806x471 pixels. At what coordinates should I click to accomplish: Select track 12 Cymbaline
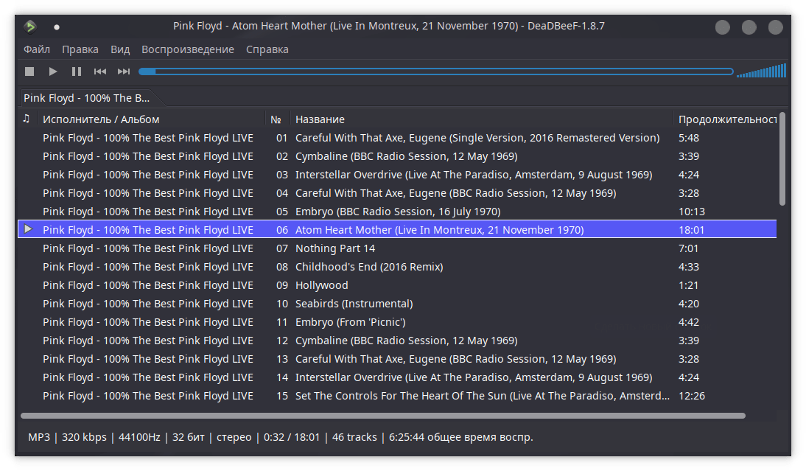(x=397, y=341)
